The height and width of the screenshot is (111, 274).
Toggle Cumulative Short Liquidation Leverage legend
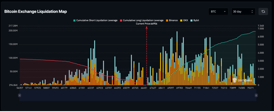[95, 20]
